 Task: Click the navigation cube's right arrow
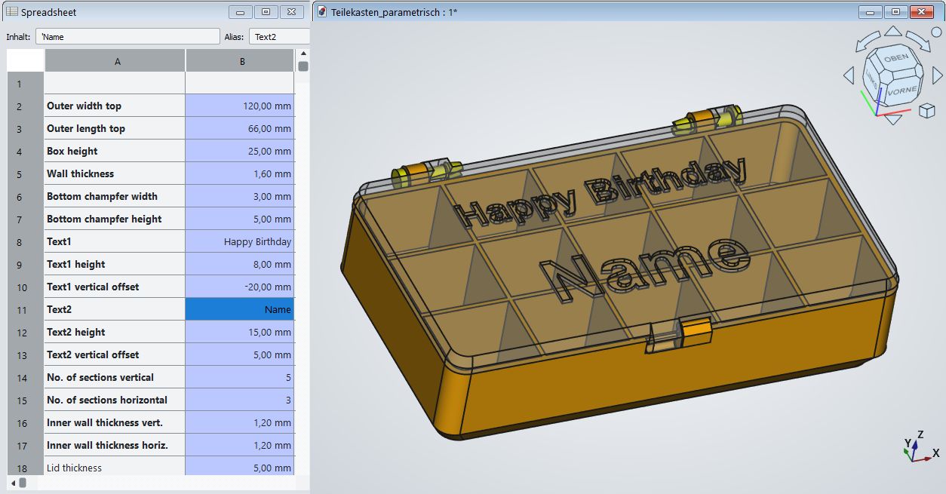[938, 75]
